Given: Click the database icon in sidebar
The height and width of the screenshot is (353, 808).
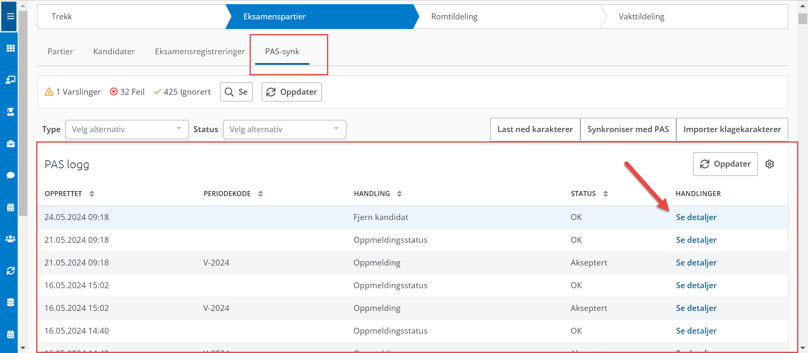Looking at the screenshot, I should click(x=11, y=302).
